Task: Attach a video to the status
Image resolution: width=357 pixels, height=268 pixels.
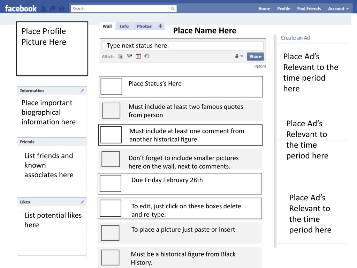Action: 129,56
